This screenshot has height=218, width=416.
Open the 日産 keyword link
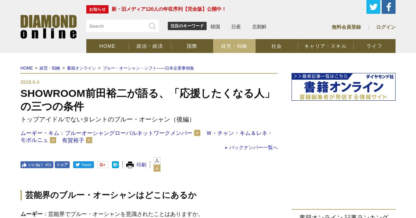click(x=236, y=27)
